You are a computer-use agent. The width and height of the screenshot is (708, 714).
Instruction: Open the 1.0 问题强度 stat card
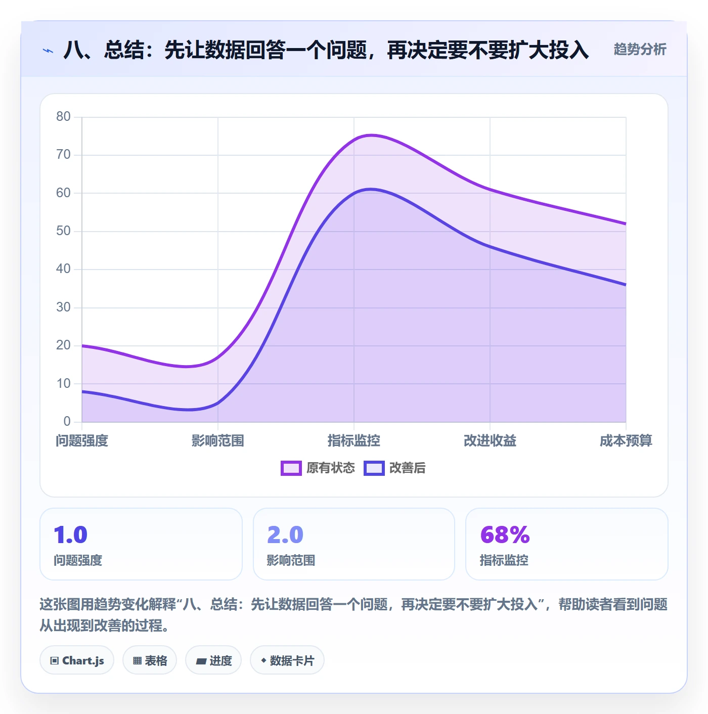click(x=141, y=544)
